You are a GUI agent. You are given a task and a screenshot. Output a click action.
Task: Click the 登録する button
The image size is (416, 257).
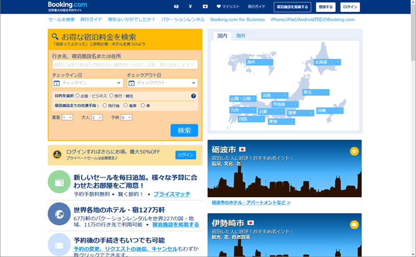[x=326, y=7]
